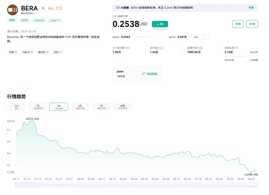Star BERA as a favorite
269x195 pixels.
43,8
